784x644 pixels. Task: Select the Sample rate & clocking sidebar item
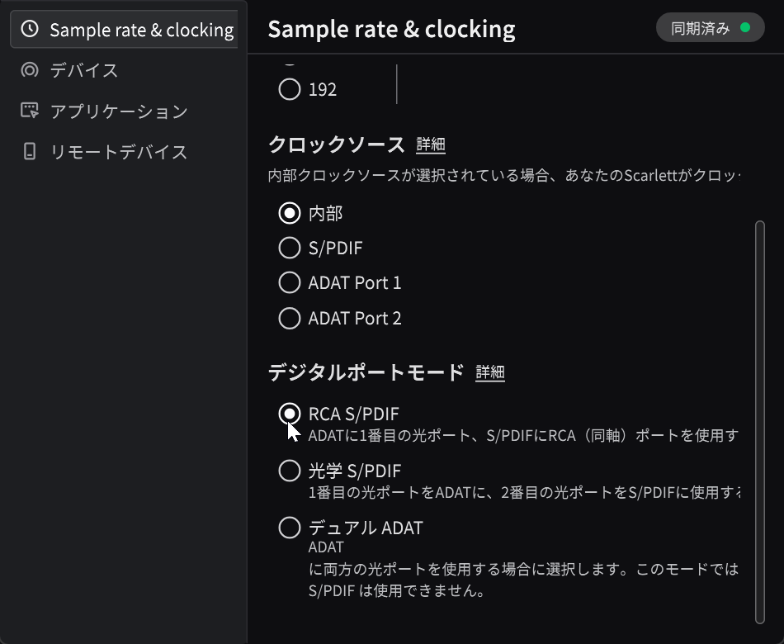point(124,29)
